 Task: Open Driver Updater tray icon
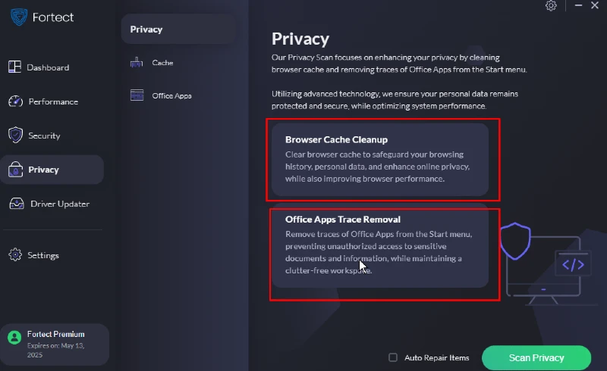click(17, 203)
